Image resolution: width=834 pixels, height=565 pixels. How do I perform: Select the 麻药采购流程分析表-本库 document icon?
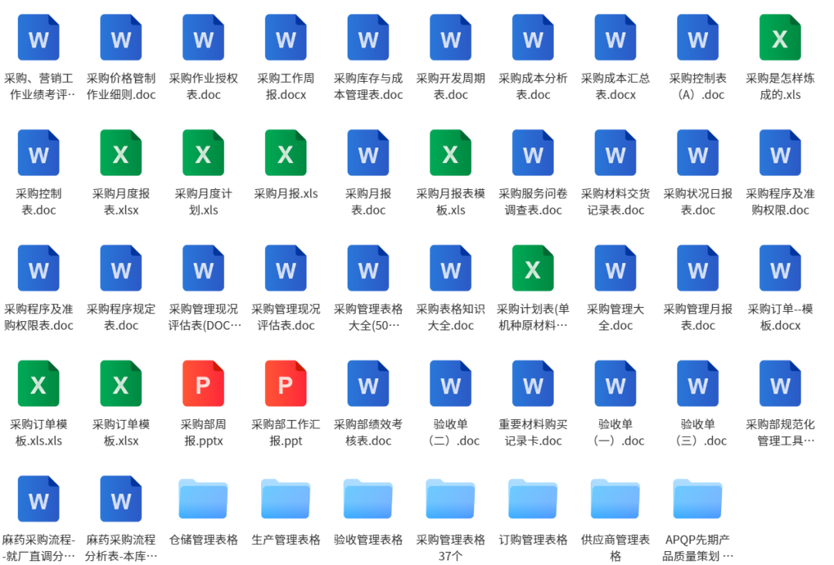[x=120, y=499]
